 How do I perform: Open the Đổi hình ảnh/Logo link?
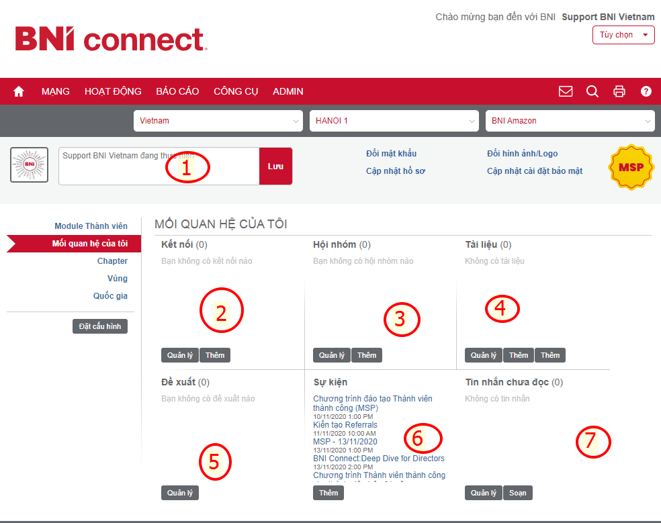click(523, 153)
